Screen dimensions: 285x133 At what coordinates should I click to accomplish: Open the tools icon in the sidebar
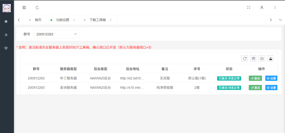coord(6,35)
